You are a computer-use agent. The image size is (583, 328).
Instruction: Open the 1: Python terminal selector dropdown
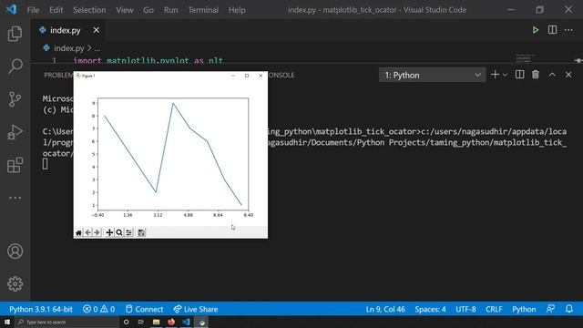click(x=433, y=75)
